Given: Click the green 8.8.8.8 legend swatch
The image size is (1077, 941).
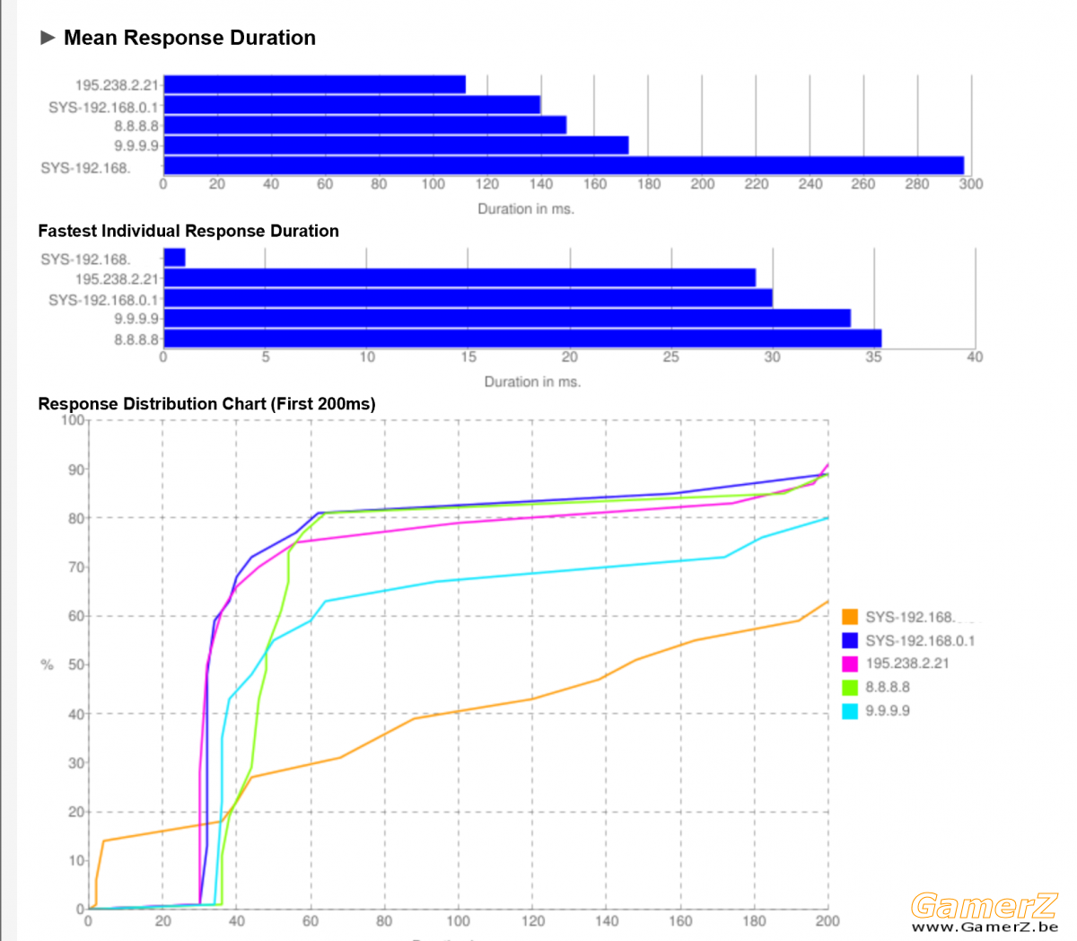Looking at the screenshot, I should [850, 687].
